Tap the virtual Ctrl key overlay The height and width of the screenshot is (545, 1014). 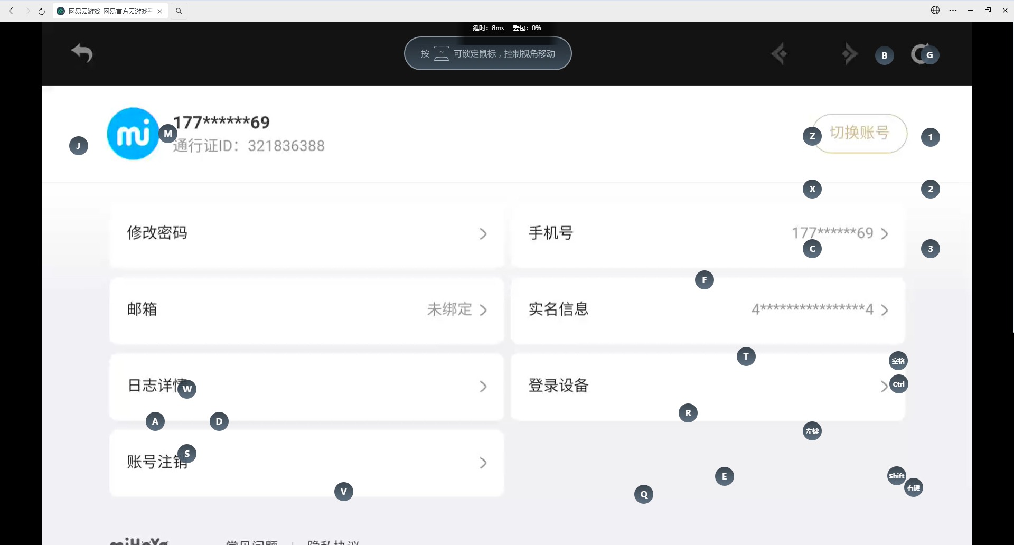pos(899,384)
